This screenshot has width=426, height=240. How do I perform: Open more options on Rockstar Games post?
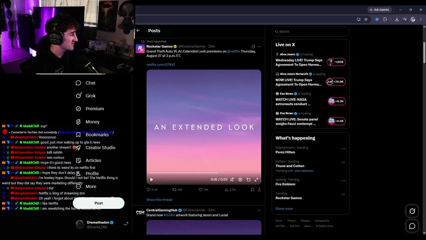coord(259,47)
